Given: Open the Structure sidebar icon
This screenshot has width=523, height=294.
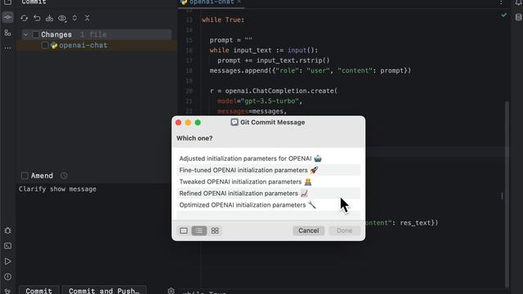Looking at the screenshot, I should pos(7,33).
